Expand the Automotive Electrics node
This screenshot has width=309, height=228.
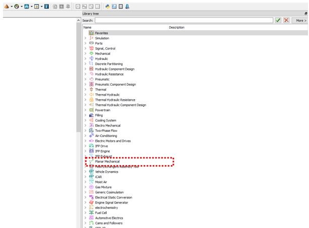point(86,218)
